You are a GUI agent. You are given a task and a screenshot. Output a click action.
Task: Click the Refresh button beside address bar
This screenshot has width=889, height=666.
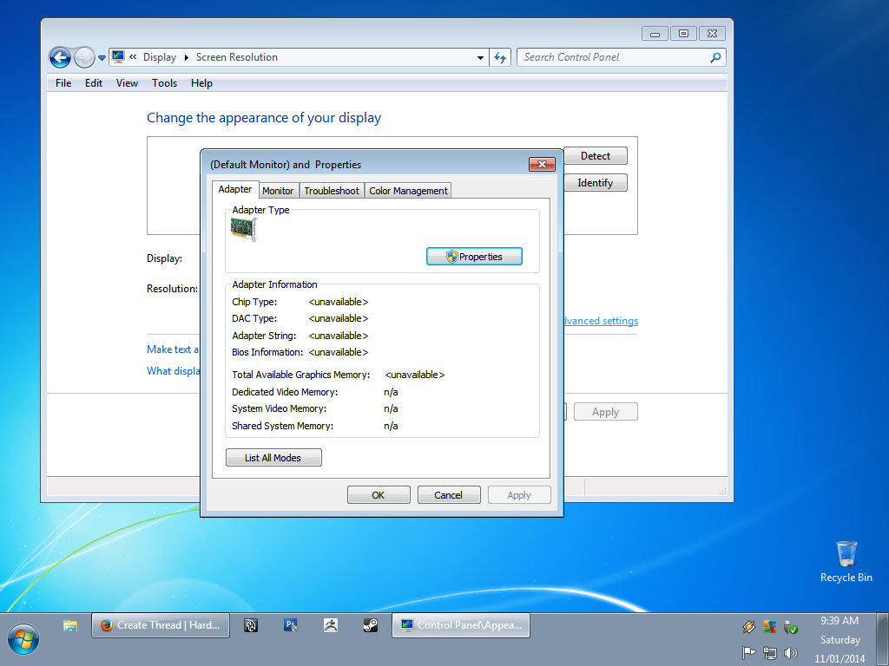tap(499, 57)
